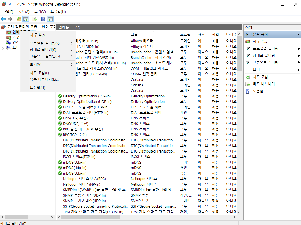Viewport: 301px width, 225px height.
Task: Expand the 상태로 필터링 arrow in the actions pane
Action: point(299,55)
